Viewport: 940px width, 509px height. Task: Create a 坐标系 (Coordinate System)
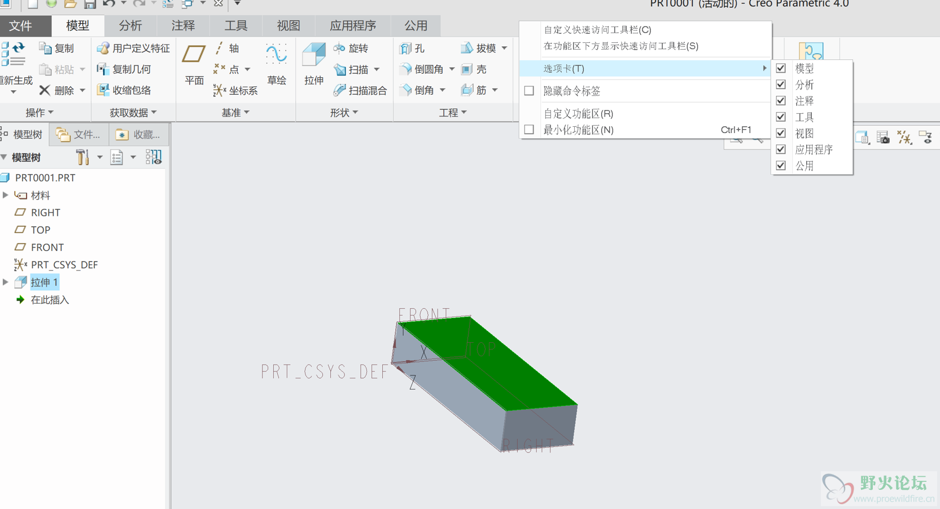pyautogui.click(x=235, y=90)
